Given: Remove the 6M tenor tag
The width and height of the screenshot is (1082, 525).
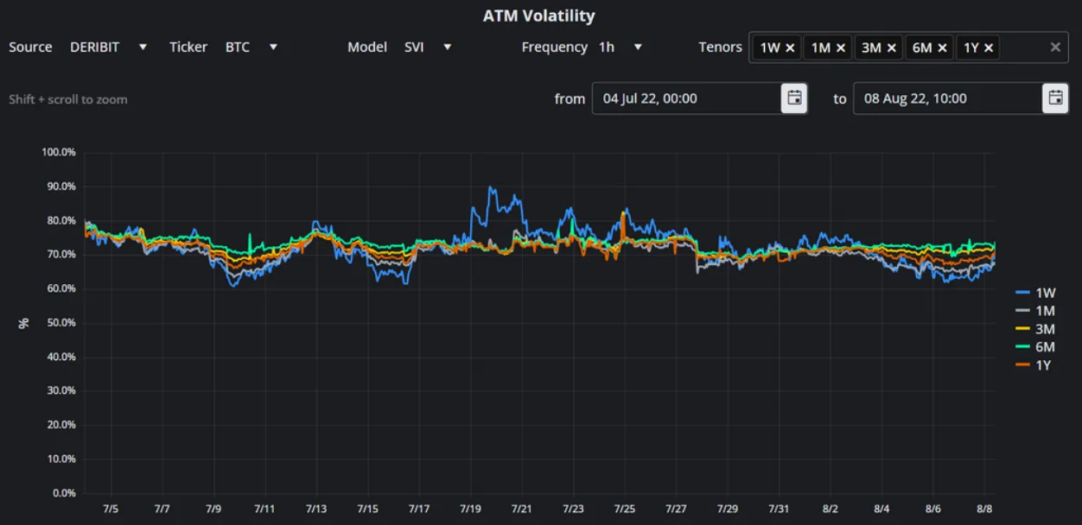Looking at the screenshot, I should point(942,47).
